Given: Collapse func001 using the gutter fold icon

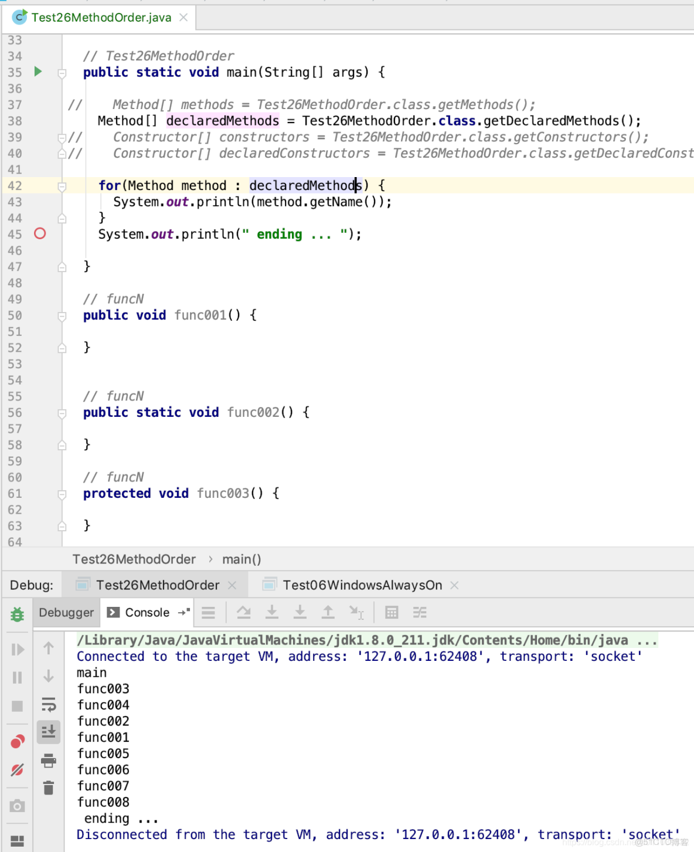Looking at the screenshot, I should pos(62,317).
